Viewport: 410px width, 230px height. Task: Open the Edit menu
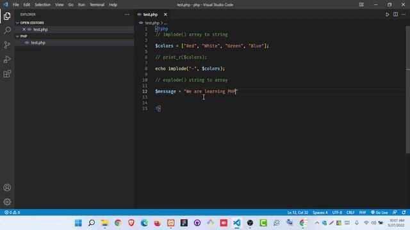coord(27,4)
